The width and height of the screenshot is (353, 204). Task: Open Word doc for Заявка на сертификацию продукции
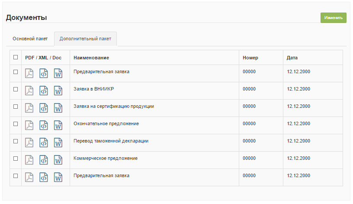click(x=58, y=108)
